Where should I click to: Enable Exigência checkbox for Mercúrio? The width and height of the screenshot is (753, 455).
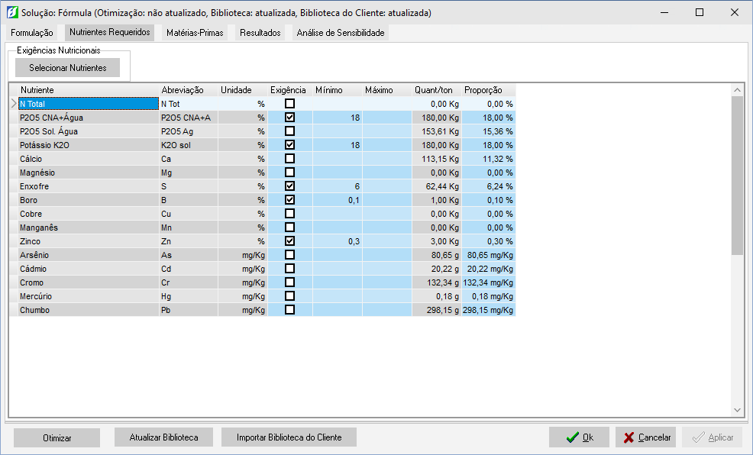[x=289, y=296]
